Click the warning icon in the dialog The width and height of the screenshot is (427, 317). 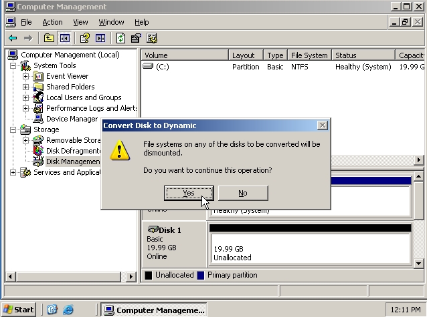pyautogui.click(x=120, y=150)
